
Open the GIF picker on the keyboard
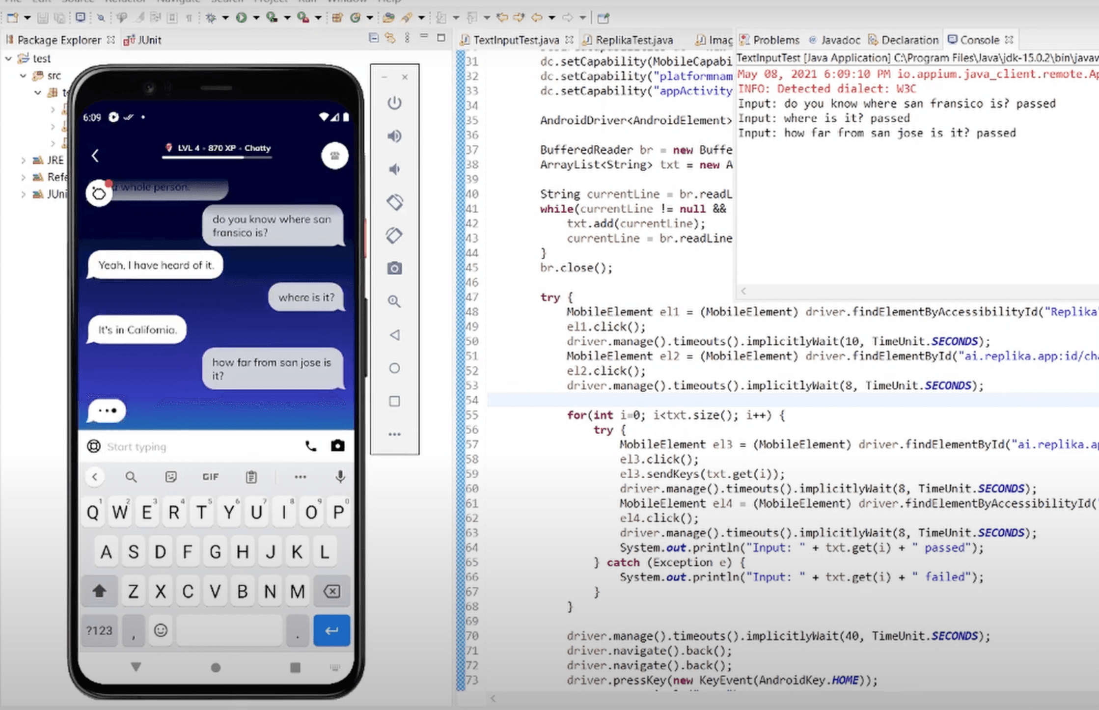coord(210,476)
